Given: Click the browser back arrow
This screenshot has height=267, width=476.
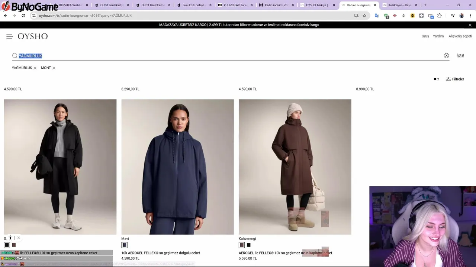Looking at the screenshot, I should point(5,16).
